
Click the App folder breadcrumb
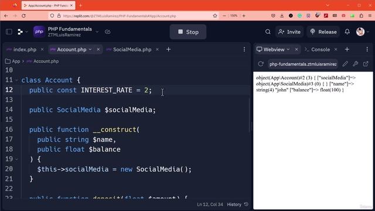pyautogui.click(x=13, y=61)
